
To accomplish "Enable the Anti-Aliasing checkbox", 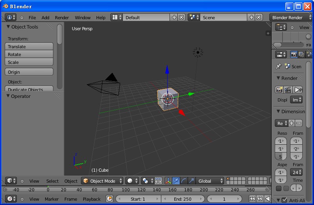I will click(x=284, y=200).
